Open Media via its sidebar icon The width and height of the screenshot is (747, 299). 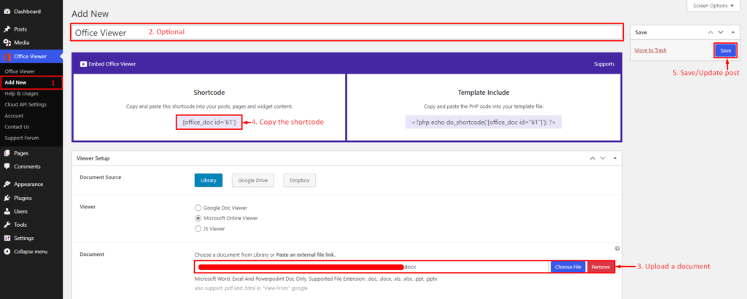pos(7,43)
